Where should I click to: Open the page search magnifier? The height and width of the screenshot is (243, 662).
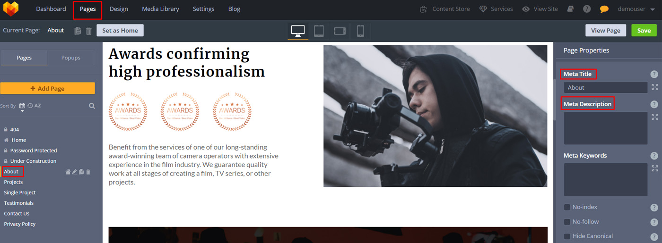[92, 106]
